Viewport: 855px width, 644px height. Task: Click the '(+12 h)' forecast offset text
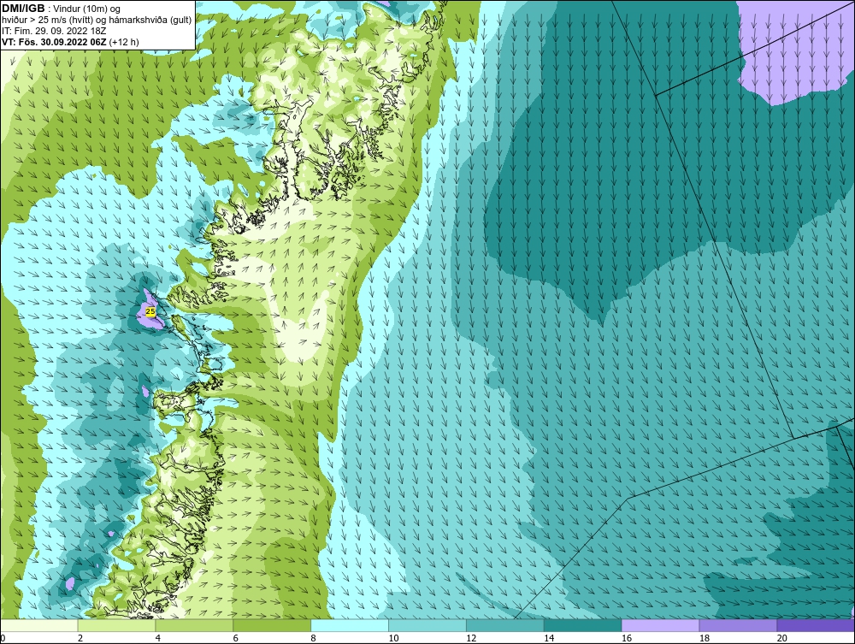point(124,42)
